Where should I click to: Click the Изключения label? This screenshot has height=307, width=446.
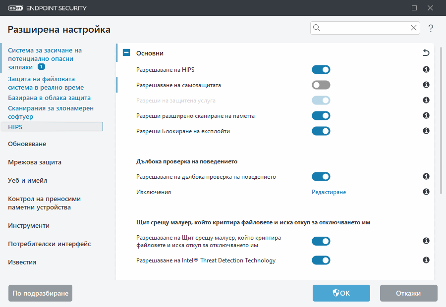point(154,192)
